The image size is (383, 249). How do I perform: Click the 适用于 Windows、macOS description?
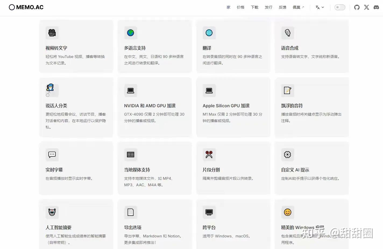pos(227,236)
